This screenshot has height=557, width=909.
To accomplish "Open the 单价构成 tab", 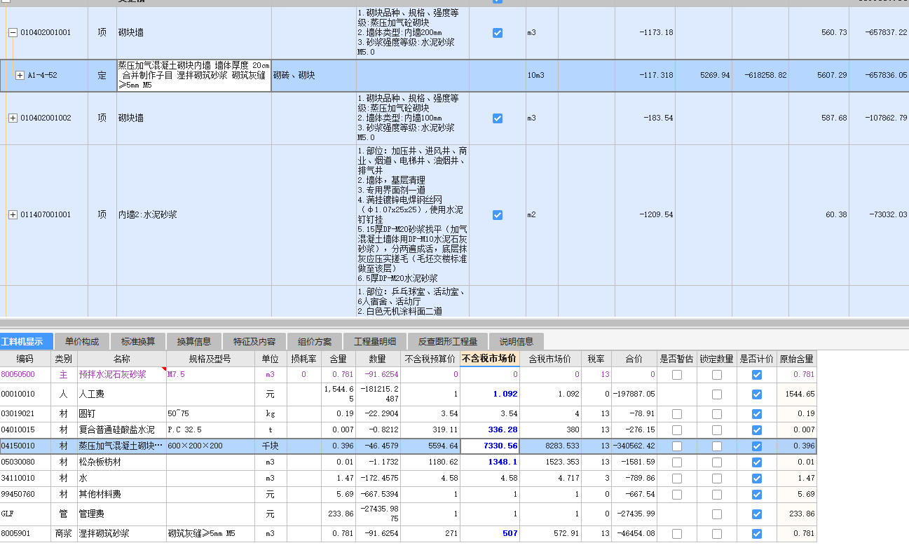I will pyautogui.click(x=82, y=342).
